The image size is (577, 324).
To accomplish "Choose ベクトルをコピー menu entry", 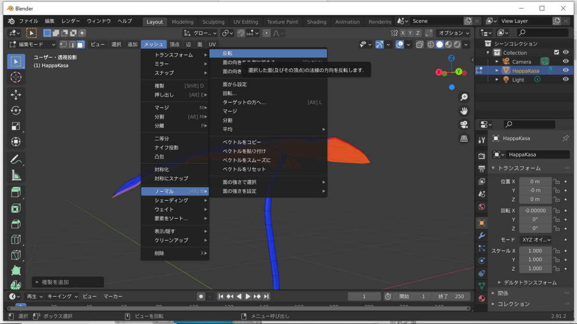I will tap(268, 142).
